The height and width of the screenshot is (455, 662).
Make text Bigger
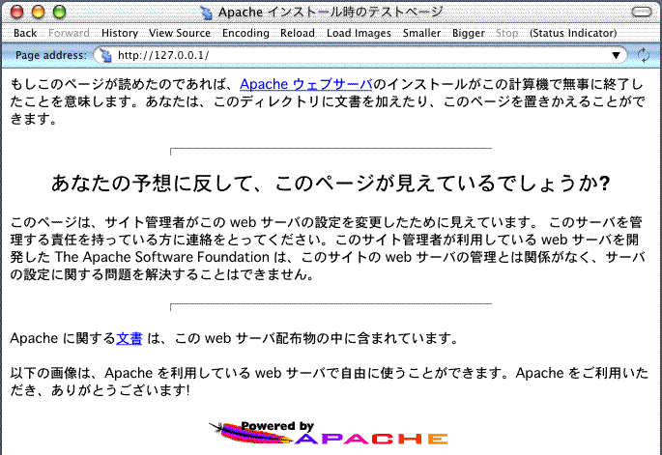468,33
